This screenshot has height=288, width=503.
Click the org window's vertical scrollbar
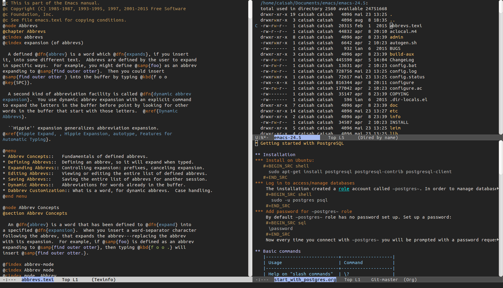(501, 209)
